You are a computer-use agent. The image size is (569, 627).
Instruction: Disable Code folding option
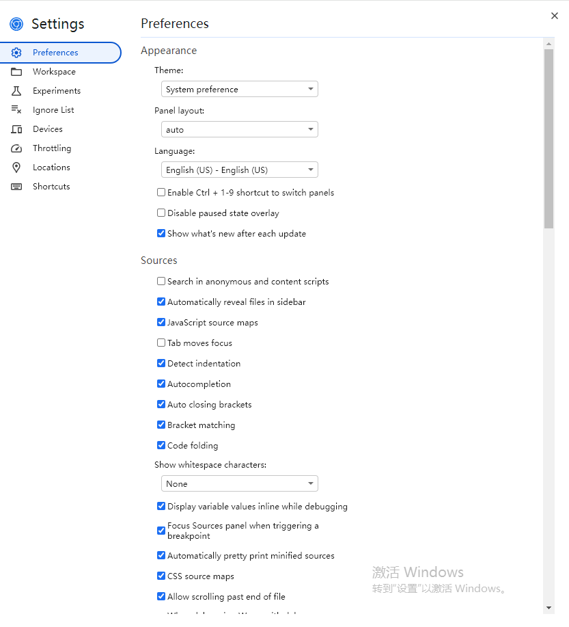pos(161,445)
